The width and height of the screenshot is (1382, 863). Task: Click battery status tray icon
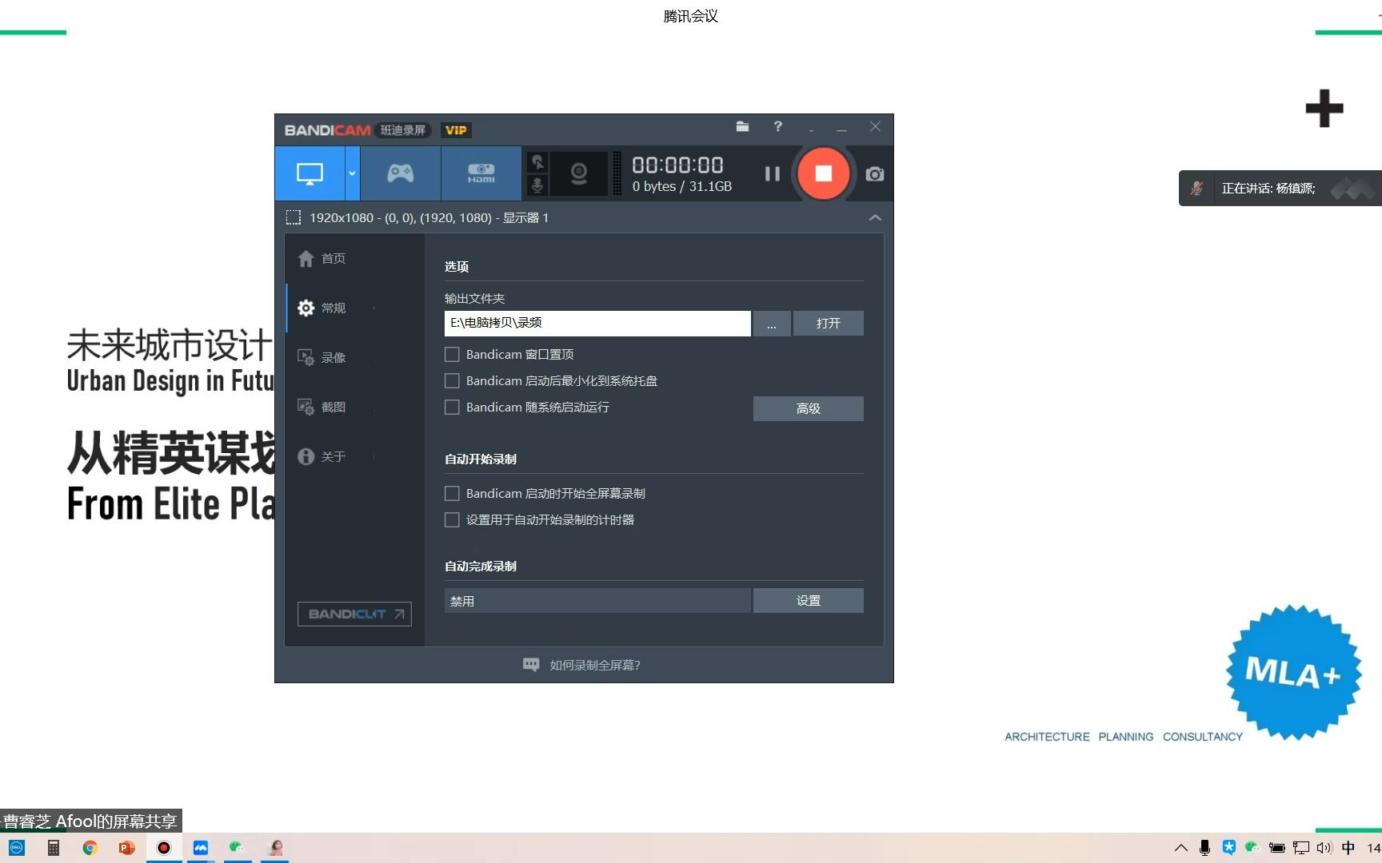tap(1277, 848)
